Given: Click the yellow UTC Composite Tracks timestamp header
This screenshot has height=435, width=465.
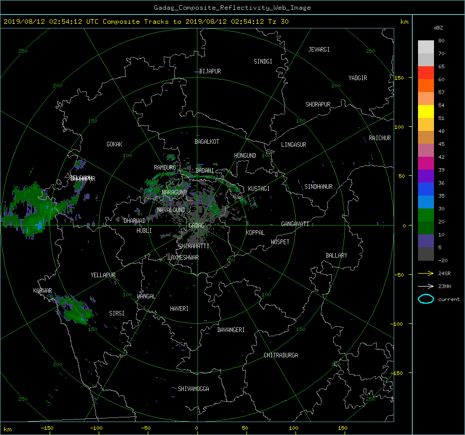Looking at the screenshot, I should (x=146, y=22).
